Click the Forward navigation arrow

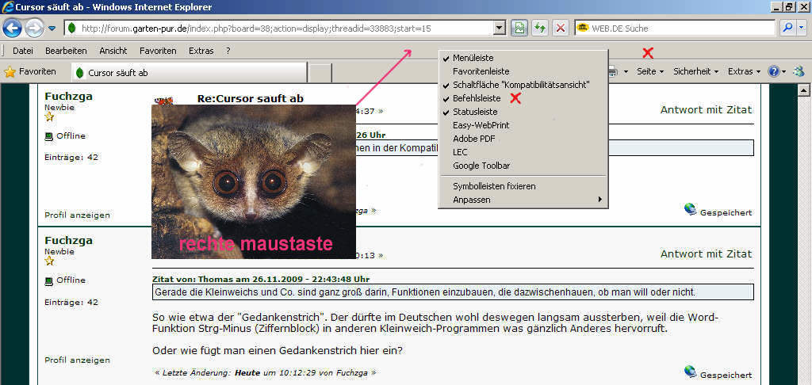(x=34, y=28)
